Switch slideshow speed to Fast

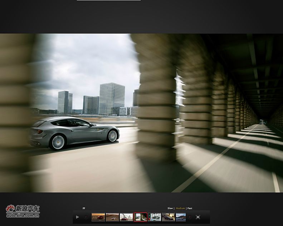pos(190,208)
